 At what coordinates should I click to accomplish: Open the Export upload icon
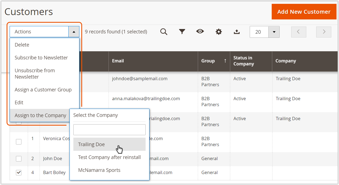pyautogui.click(x=237, y=32)
